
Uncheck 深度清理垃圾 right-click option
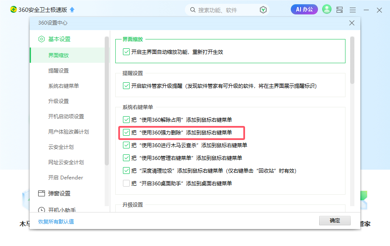click(x=126, y=171)
